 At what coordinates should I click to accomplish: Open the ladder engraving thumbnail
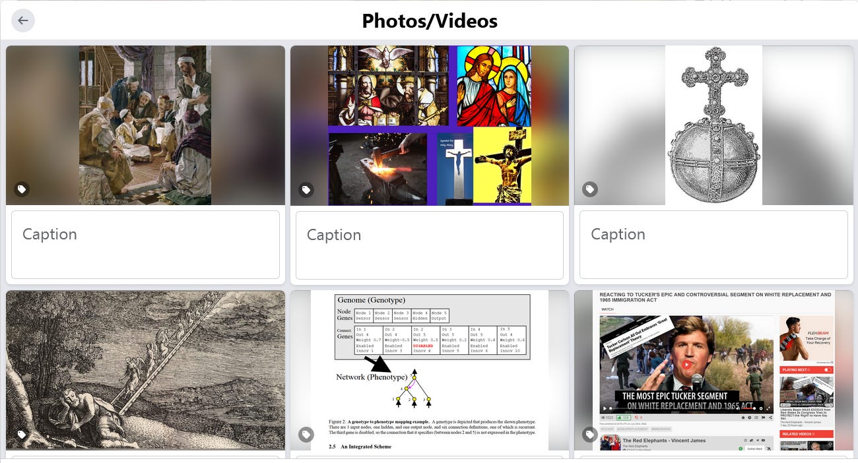click(x=145, y=370)
